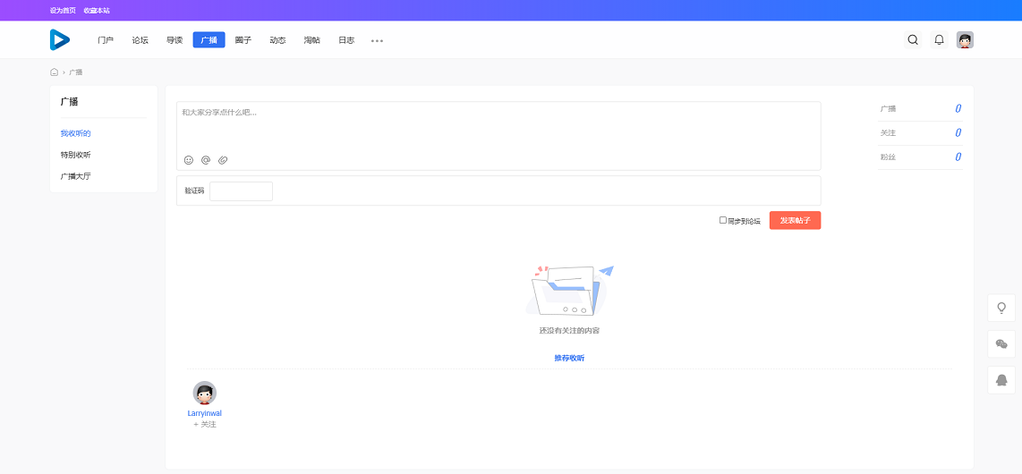Click the site logo icon

(x=59, y=39)
